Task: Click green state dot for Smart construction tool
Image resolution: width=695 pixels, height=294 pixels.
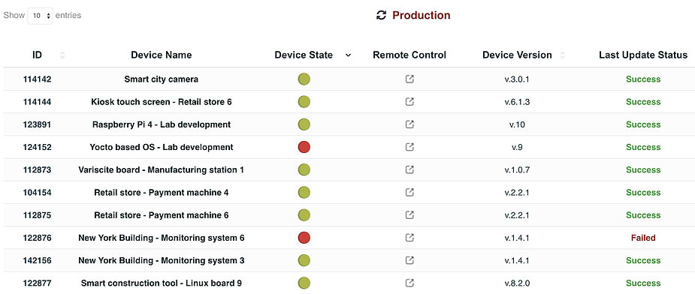Action: pyautogui.click(x=304, y=283)
